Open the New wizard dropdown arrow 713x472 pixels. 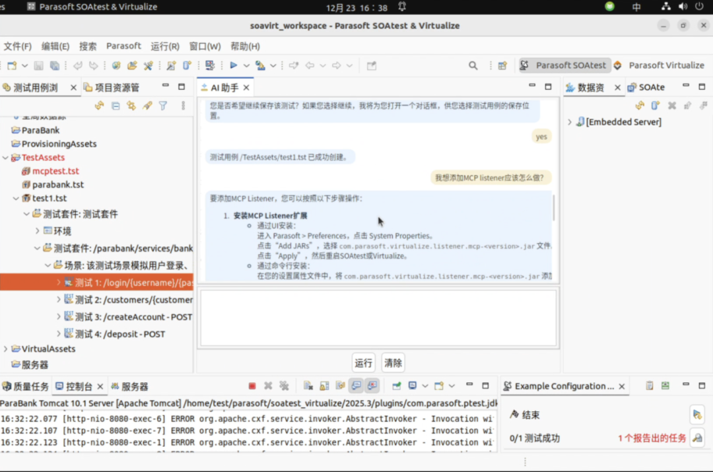pyautogui.click(x=24, y=65)
